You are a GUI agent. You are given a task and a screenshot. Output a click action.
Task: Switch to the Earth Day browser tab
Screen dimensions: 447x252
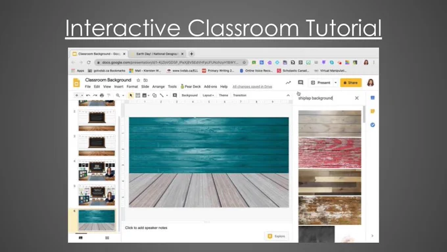(x=157, y=54)
